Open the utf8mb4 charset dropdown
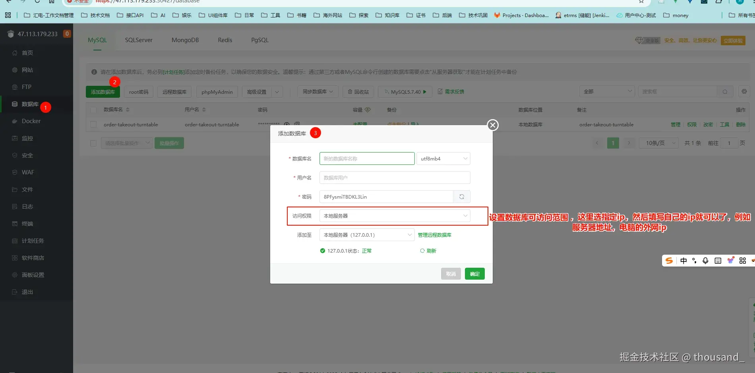The image size is (755, 373). pyautogui.click(x=443, y=158)
